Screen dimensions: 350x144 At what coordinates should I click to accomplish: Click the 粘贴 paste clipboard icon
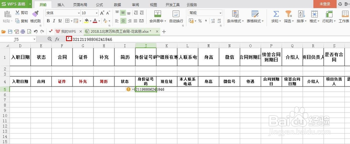7,14
